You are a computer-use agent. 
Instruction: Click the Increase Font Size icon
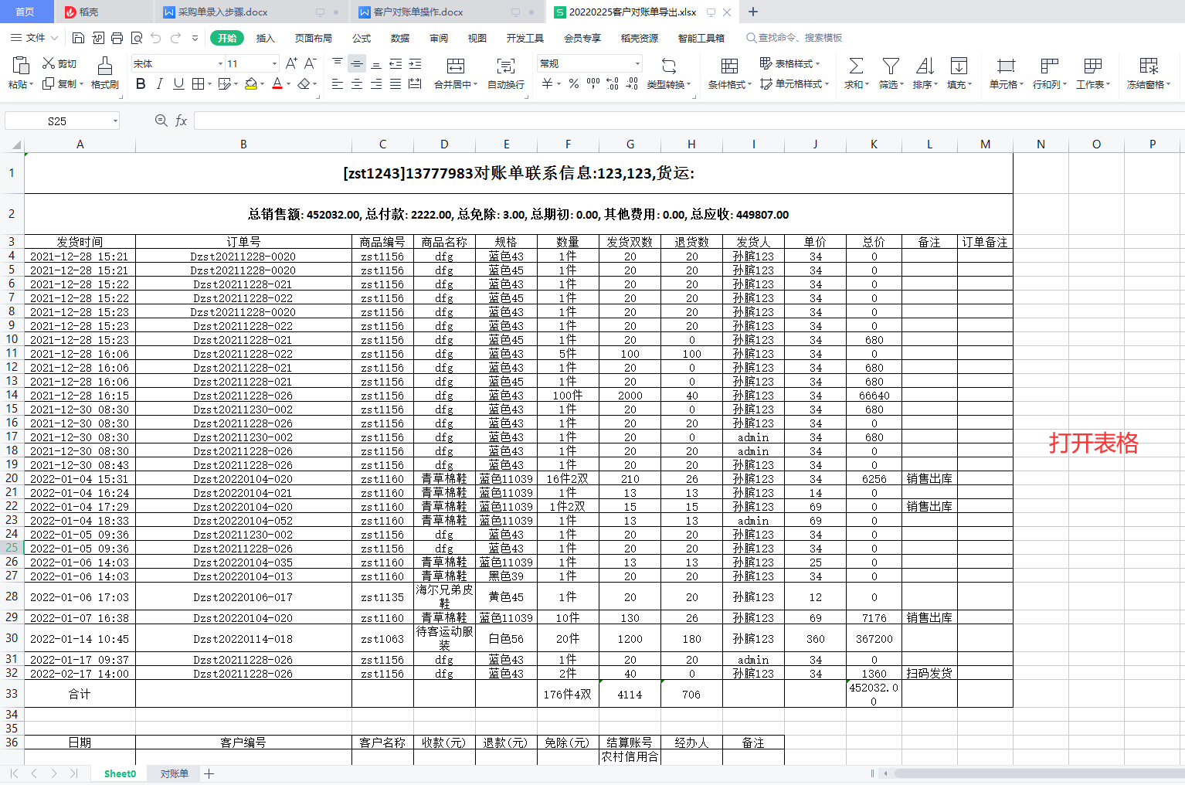[x=291, y=63]
